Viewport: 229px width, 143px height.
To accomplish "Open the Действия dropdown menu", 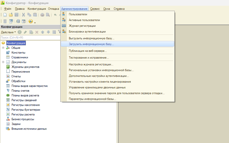I will point(8,32).
